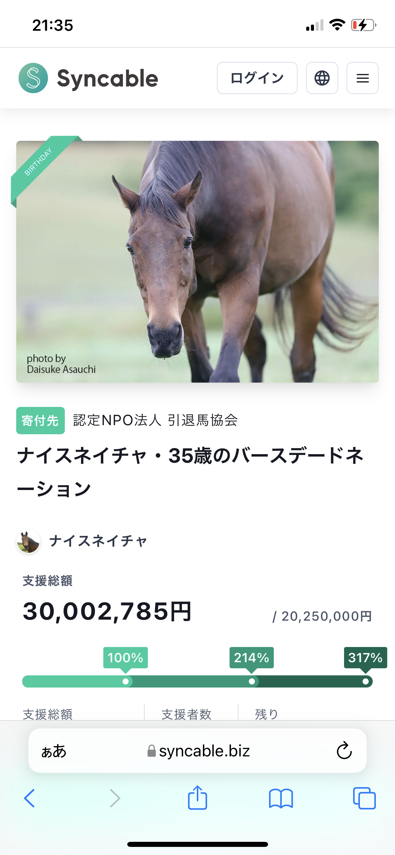395x855 pixels.
Task: Show open Safari tabs
Action: coord(364,798)
